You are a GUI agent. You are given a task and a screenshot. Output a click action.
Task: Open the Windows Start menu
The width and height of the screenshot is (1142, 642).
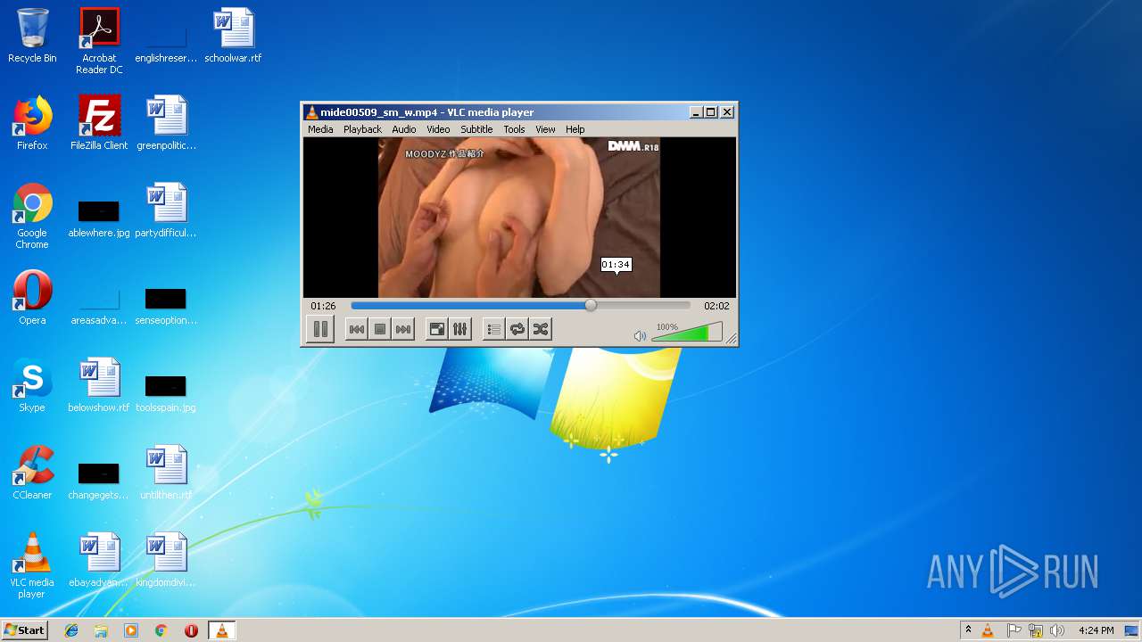coord(25,630)
